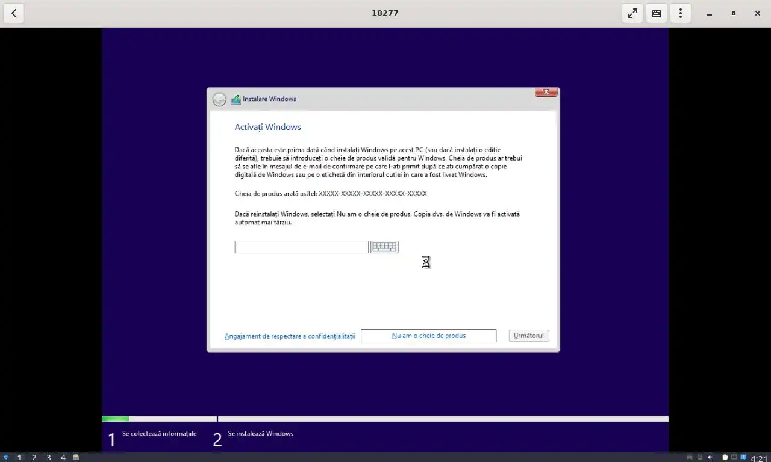Image resolution: width=771 pixels, height=462 pixels.
Task: Switch to workspace 4 in bottom panel
Action: tap(63, 457)
